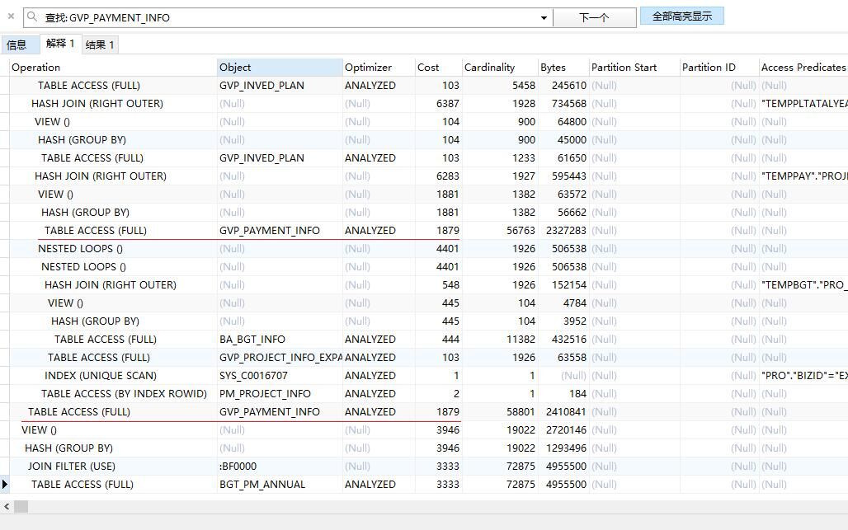Screen dimensions: 848x530
Task: Toggle the 全部高亮显示 highlight-all button
Action: (x=681, y=16)
